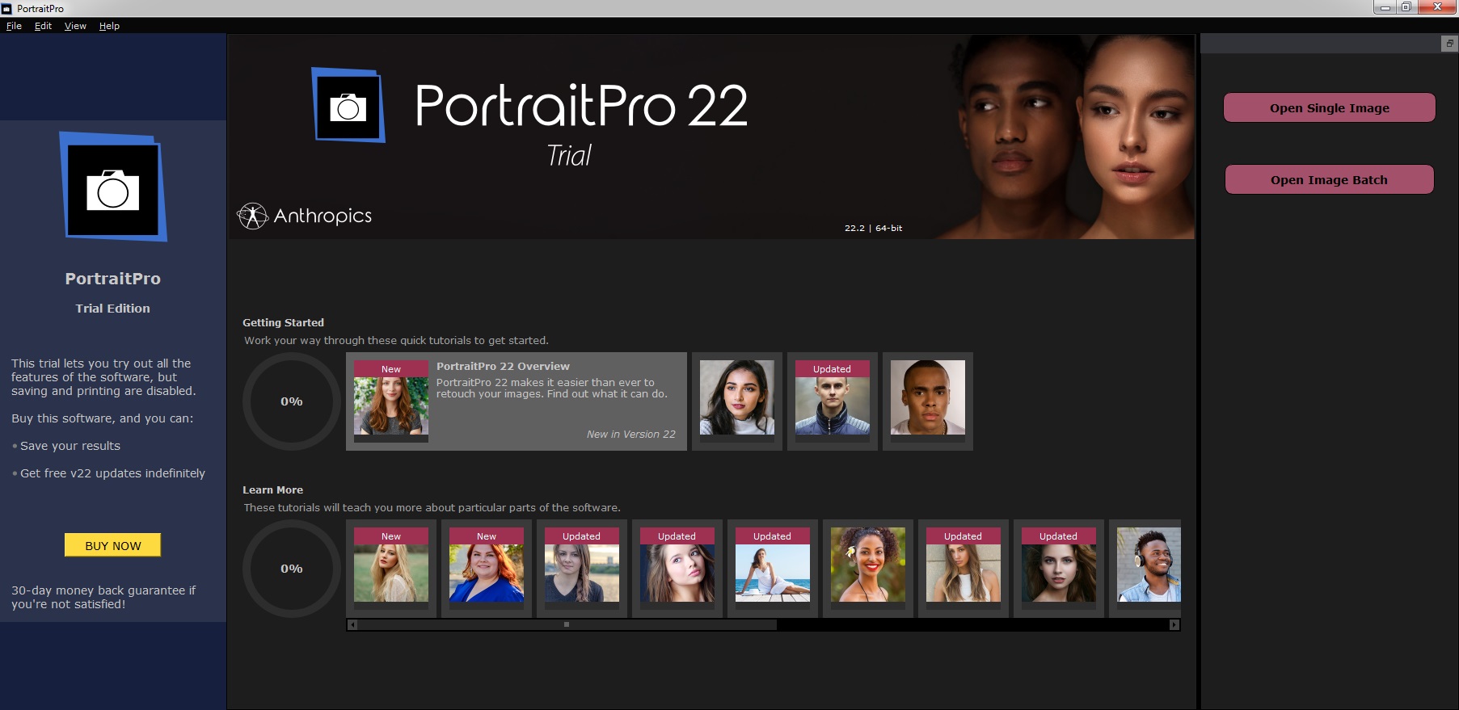Screen dimensions: 1459x710
Task: Open second Getting Started tutorial with dark-haired woman
Action: pos(737,401)
